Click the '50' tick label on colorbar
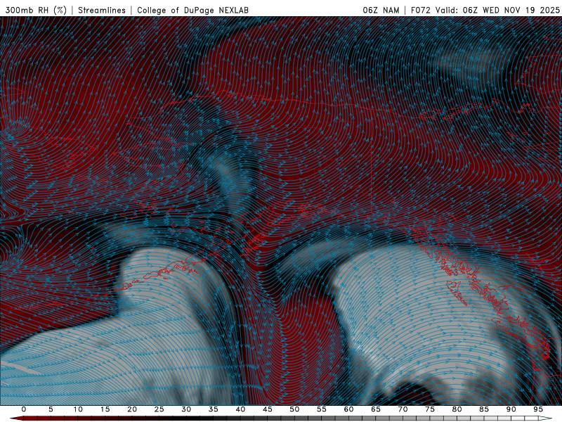The image size is (562, 422). coord(294,409)
